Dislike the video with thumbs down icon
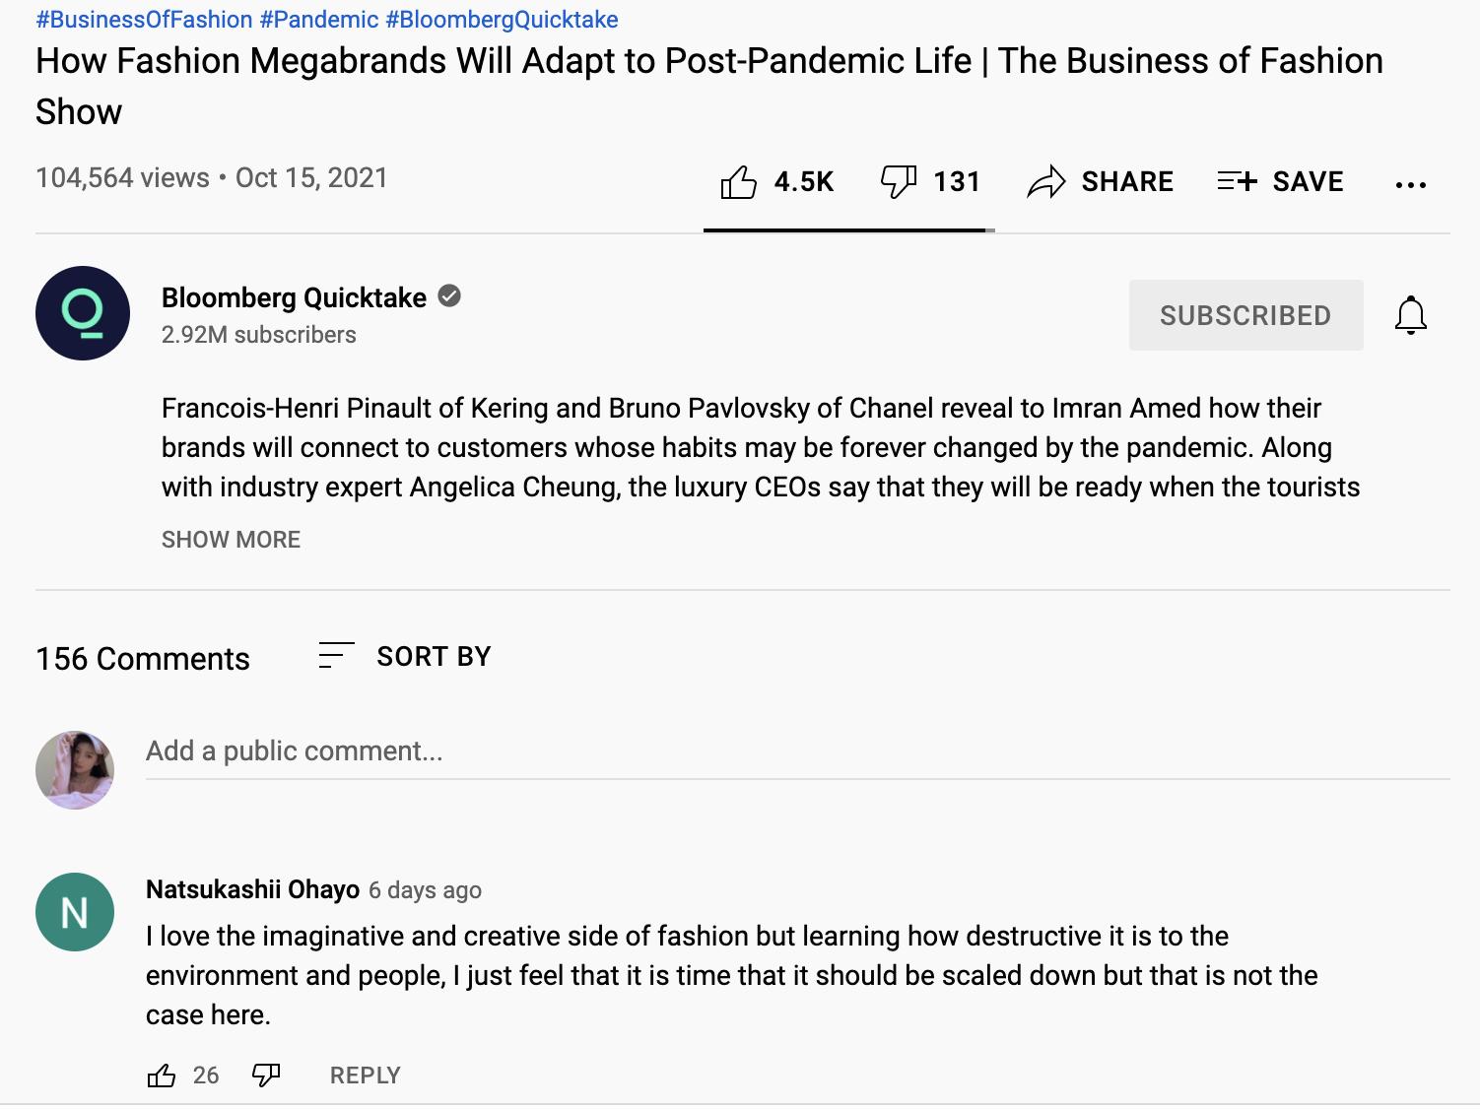The image size is (1480, 1109). pos(898,182)
